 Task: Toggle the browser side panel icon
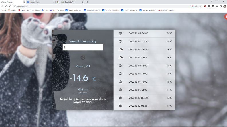[x=221, y=6]
